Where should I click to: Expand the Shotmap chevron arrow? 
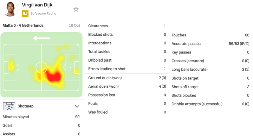[77, 106]
